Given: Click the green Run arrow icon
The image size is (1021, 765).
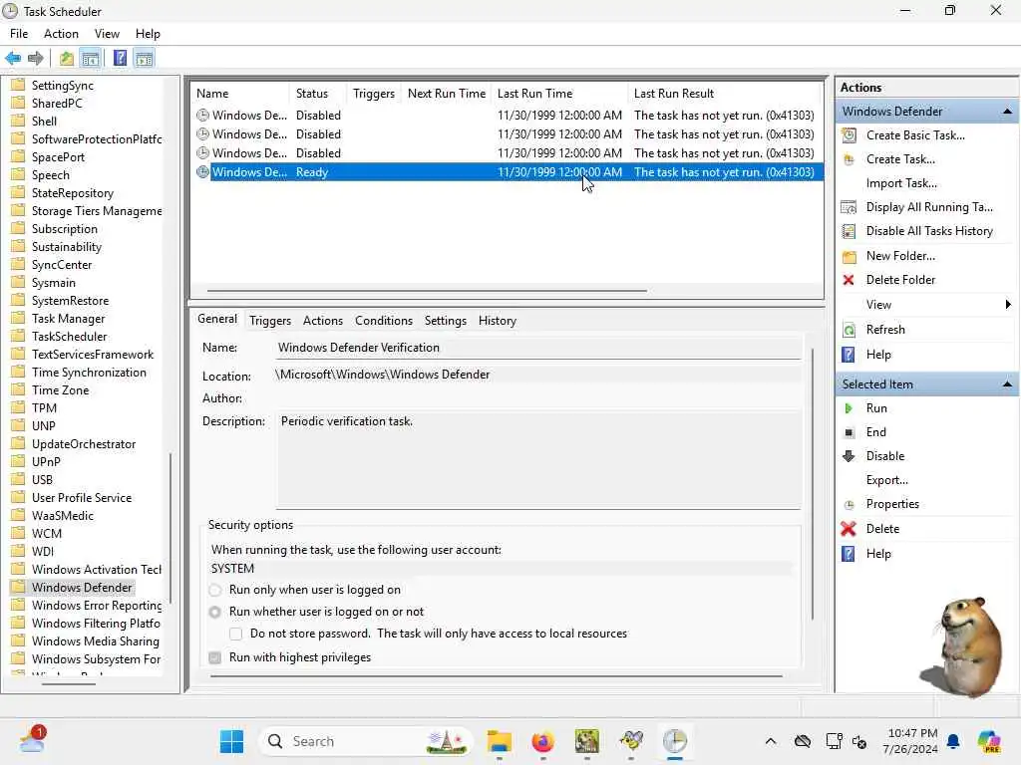Looking at the screenshot, I should click(x=849, y=408).
